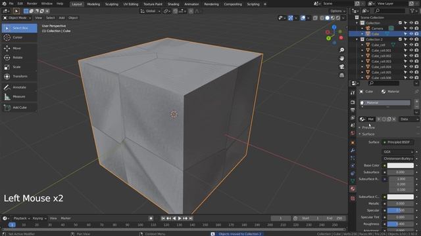
Task: Open the Object Mode dropdown
Action: 17,18
